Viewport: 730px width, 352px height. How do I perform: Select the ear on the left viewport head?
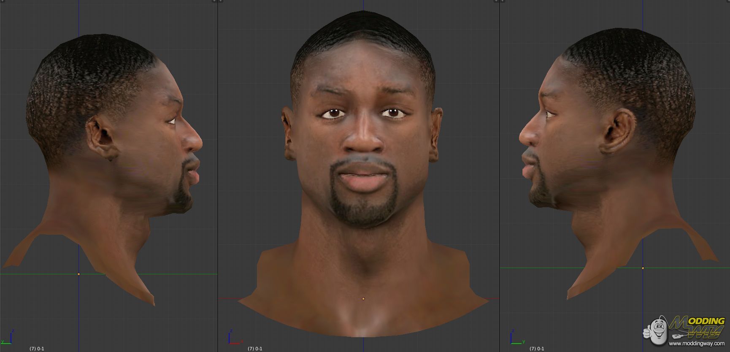tap(101, 137)
